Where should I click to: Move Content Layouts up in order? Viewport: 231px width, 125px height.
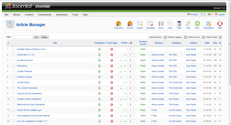(121, 77)
